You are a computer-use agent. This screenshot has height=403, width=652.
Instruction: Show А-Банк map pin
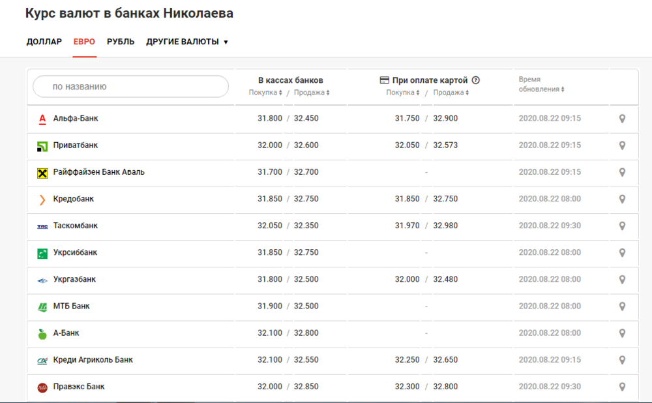click(x=622, y=333)
